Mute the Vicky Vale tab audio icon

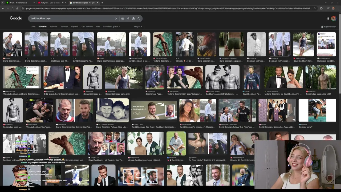point(63,3)
